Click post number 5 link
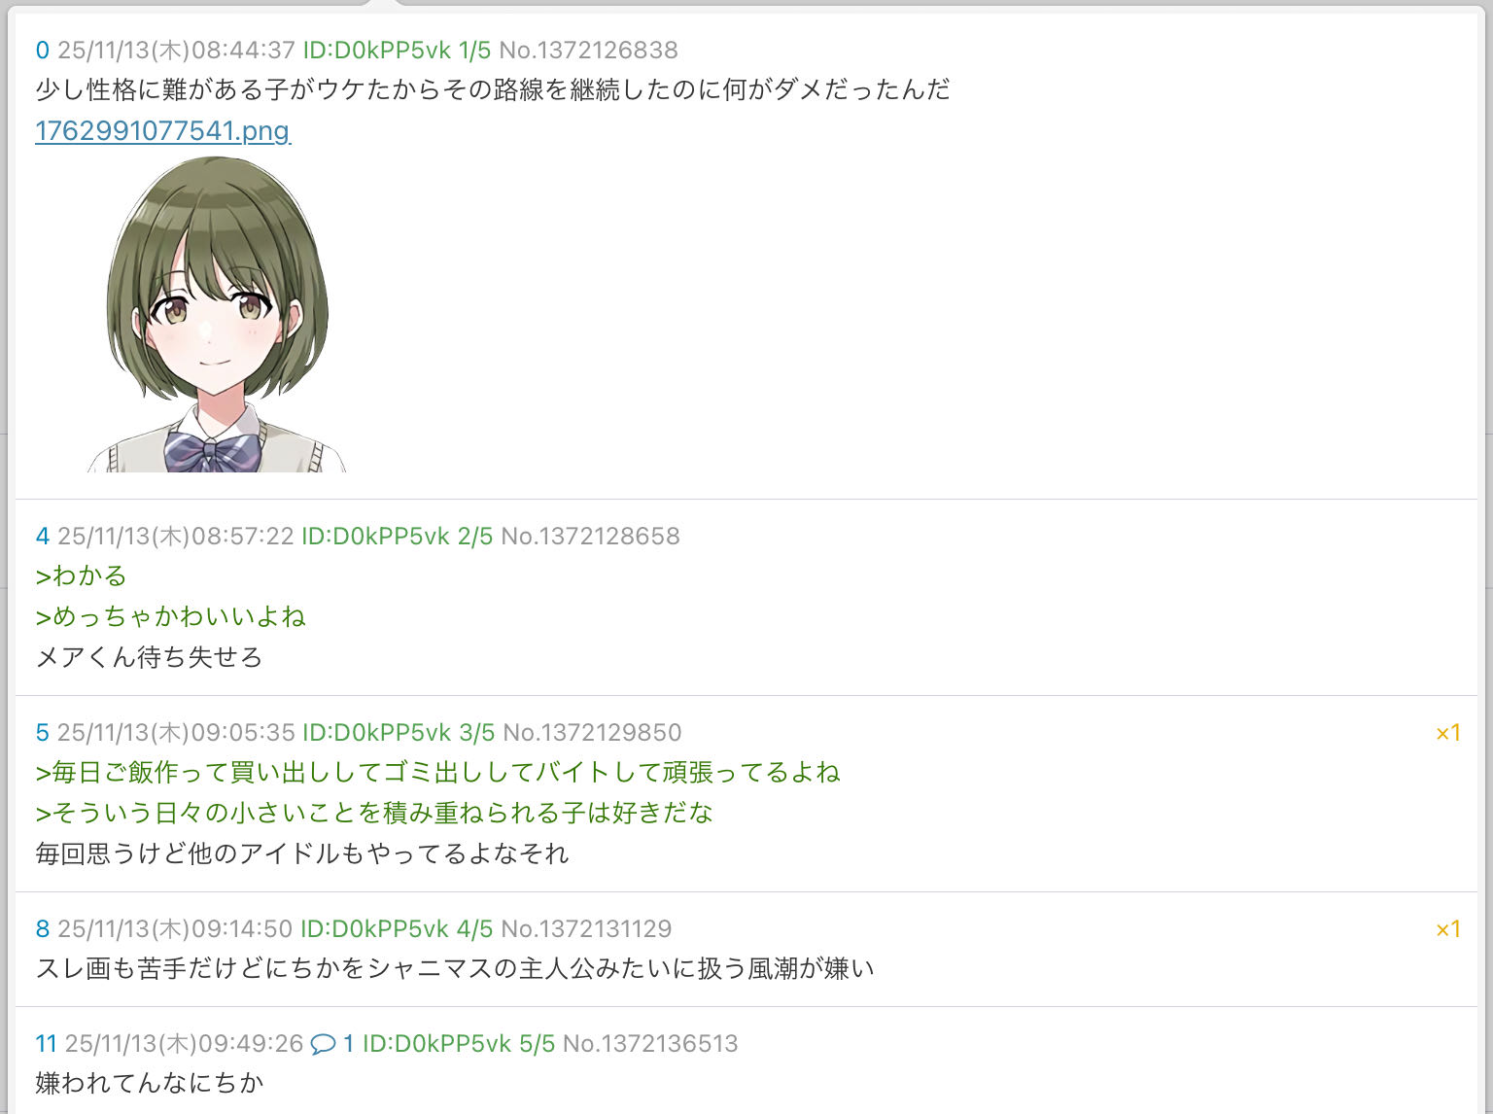The height and width of the screenshot is (1114, 1493). [42, 733]
